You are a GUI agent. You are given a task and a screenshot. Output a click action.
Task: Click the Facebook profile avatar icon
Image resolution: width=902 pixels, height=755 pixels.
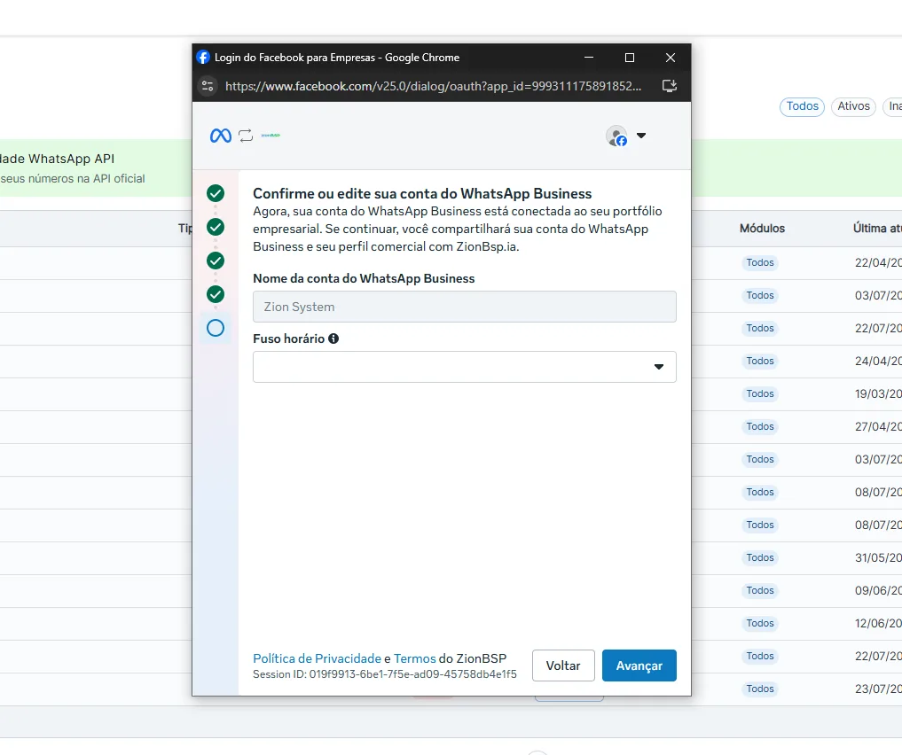pos(616,136)
